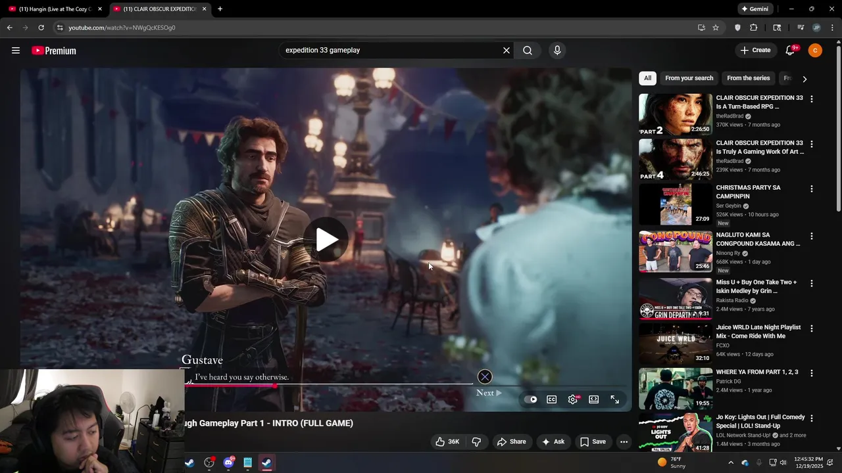Toggle closed captions in the player
Viewport: 842px width, 473px height.
[552, 399]
